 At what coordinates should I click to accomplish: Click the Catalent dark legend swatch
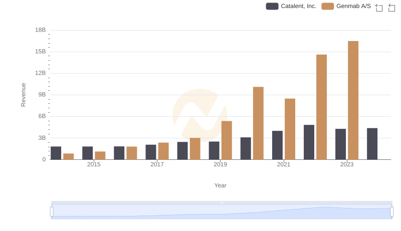point(272,6)
